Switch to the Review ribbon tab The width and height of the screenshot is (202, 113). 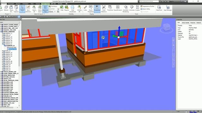tap(18, 4)
